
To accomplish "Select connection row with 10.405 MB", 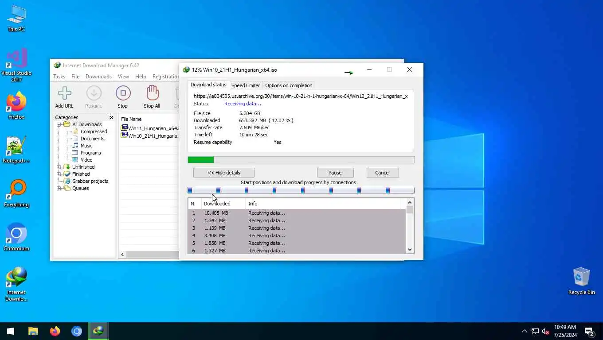I will point(297,213).
